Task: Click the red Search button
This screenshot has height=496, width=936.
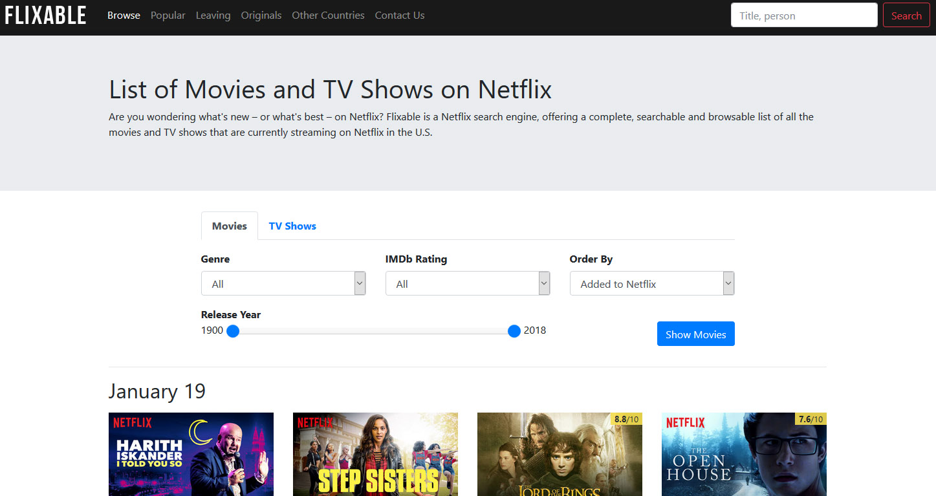Action: (x=906, y=14)
